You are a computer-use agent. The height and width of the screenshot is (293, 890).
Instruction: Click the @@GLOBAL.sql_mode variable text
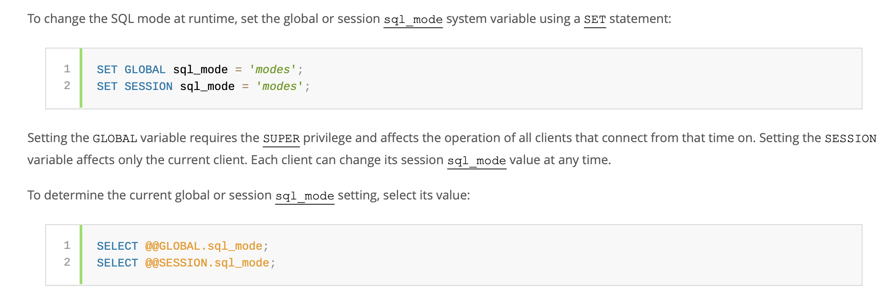[x=204, y=246]
